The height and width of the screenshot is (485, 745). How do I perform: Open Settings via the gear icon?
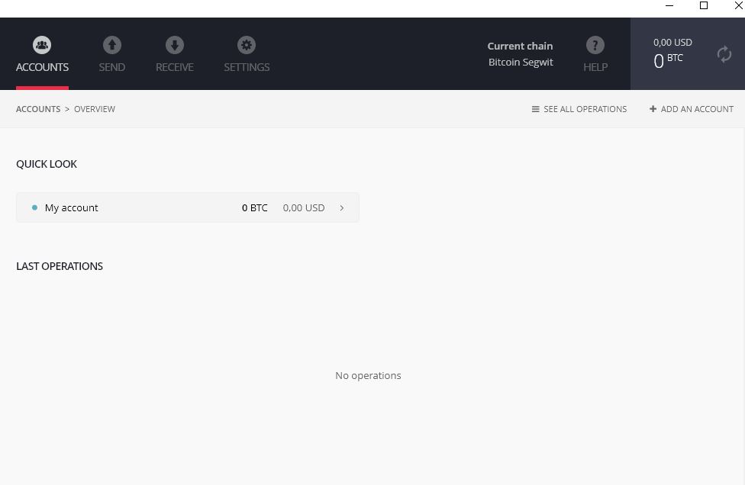[x=247, y=46]
